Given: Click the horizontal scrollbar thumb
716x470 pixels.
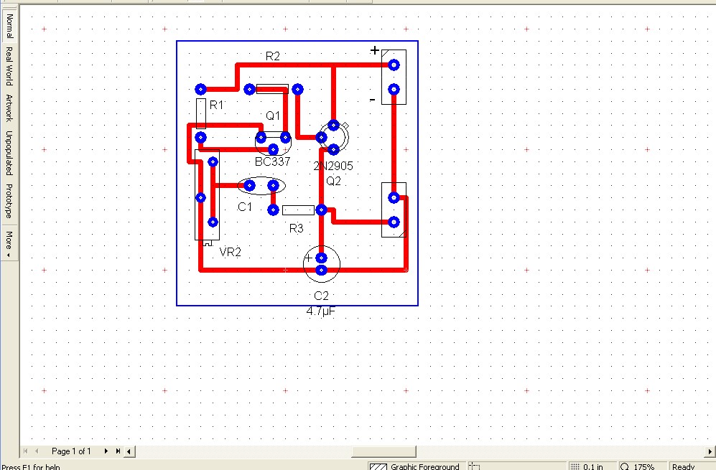Looking at the screenshot, I should click(x=383, y=451).
